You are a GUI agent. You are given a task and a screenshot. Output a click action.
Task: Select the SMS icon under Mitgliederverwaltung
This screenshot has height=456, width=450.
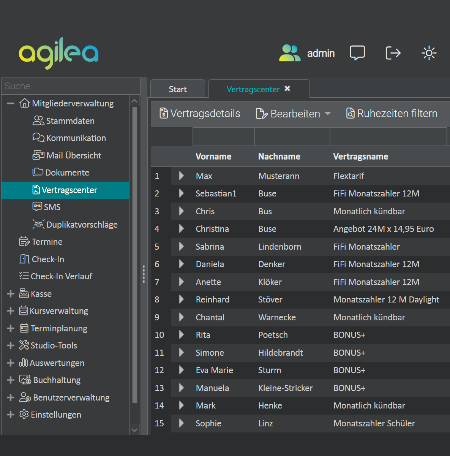click(x=37, y=207)
